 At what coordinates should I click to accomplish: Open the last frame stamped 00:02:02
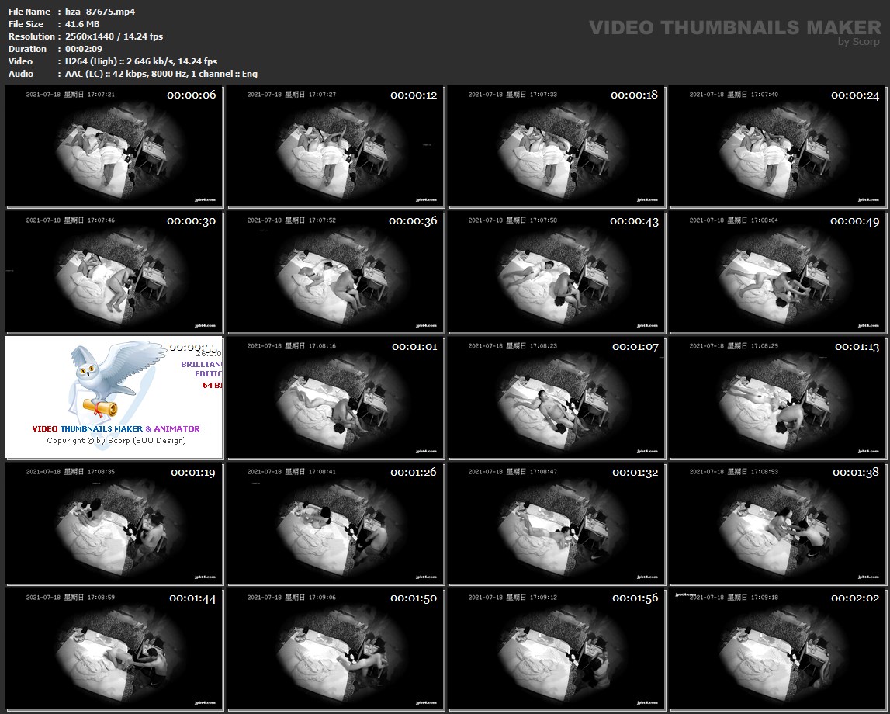coord(777,650)
